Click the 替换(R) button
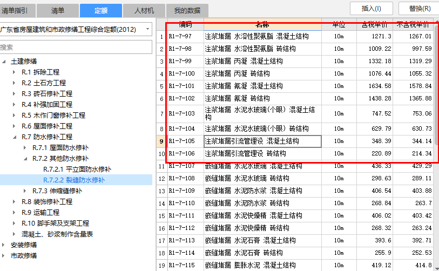Viewport: 439px width, 271px height. point(420,9)
